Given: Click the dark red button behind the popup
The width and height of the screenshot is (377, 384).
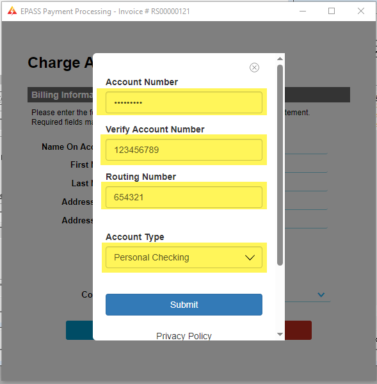Looking at the screenshot, I should [x=298, y=330].
